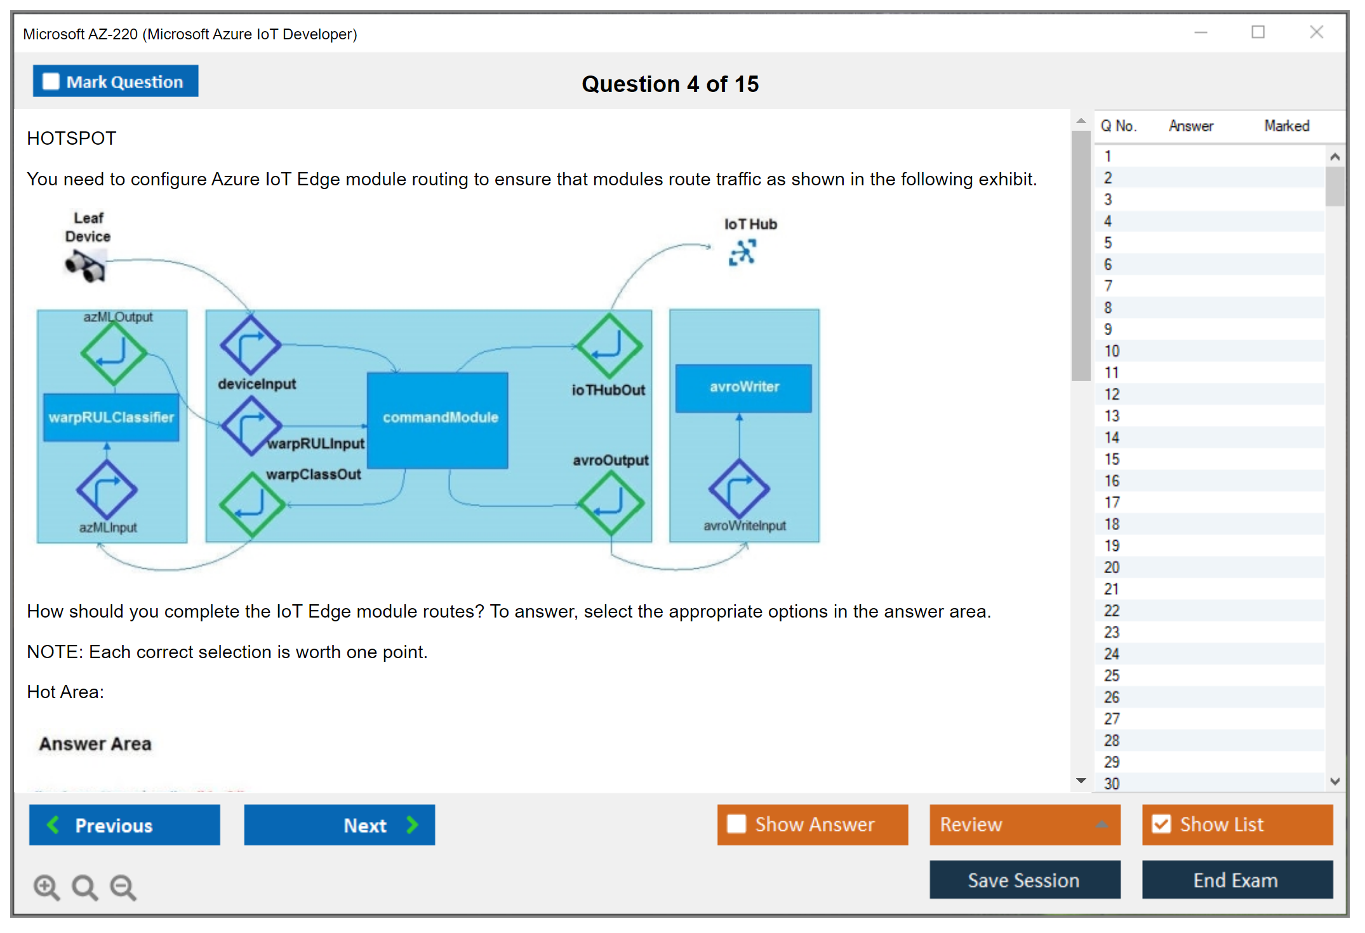
Task: Enable the Show Answer checkbox
Action: 736,824
